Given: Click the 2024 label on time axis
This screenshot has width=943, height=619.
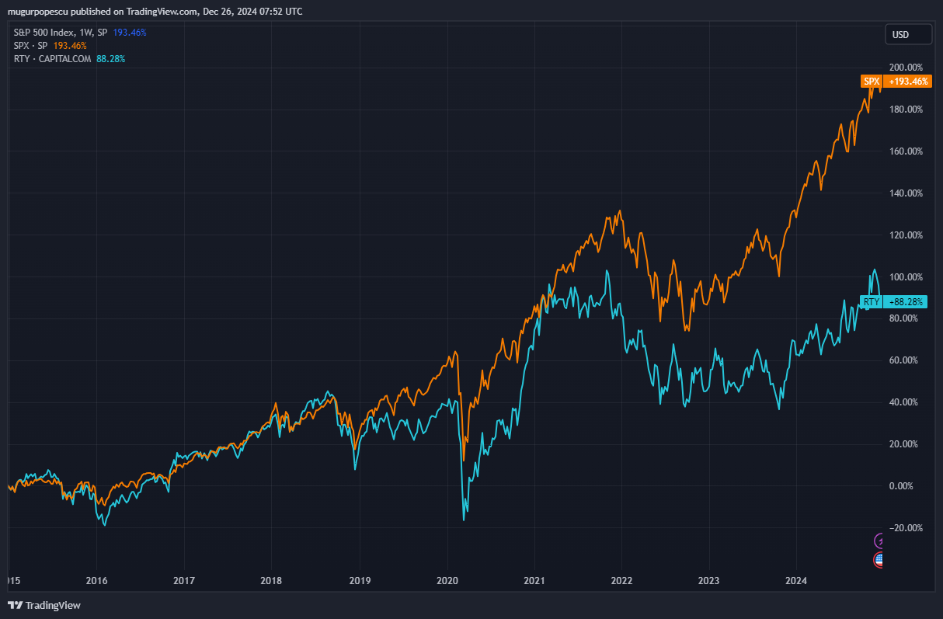Looking at the screenshot, I should [795, 580].
